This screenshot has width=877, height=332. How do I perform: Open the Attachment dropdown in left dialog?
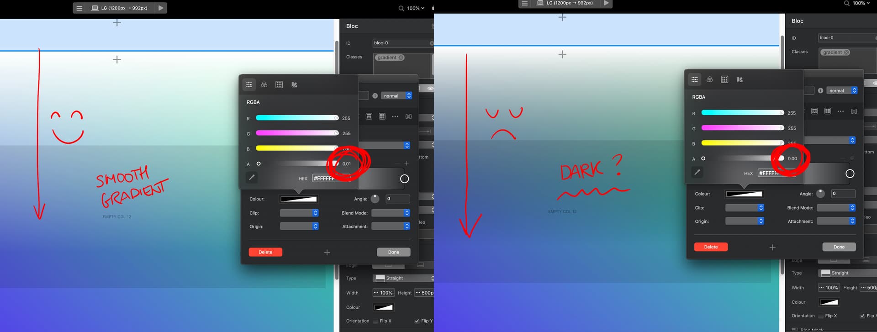391,227
